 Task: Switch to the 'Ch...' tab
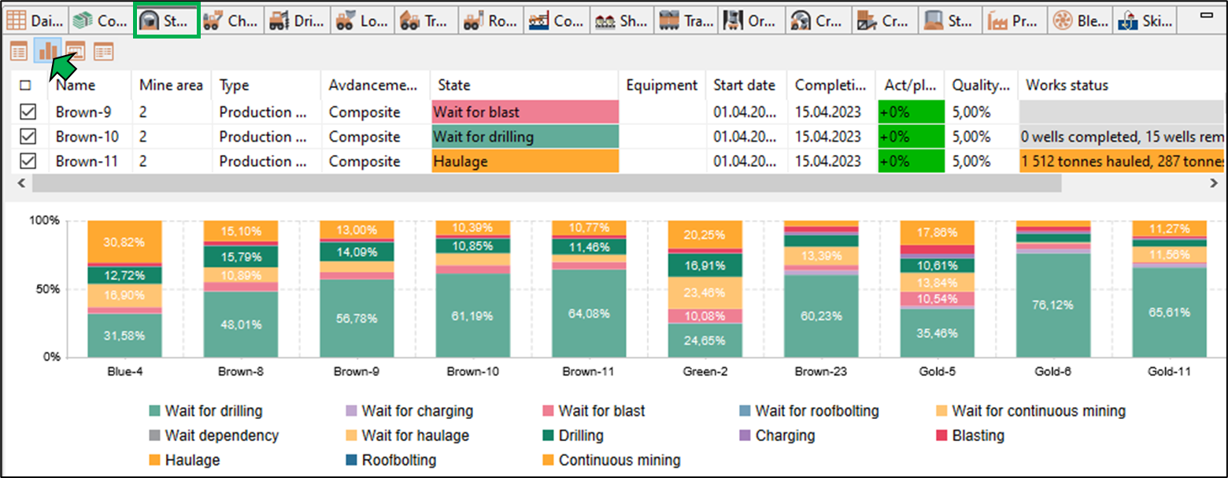[x=231, y=20]
